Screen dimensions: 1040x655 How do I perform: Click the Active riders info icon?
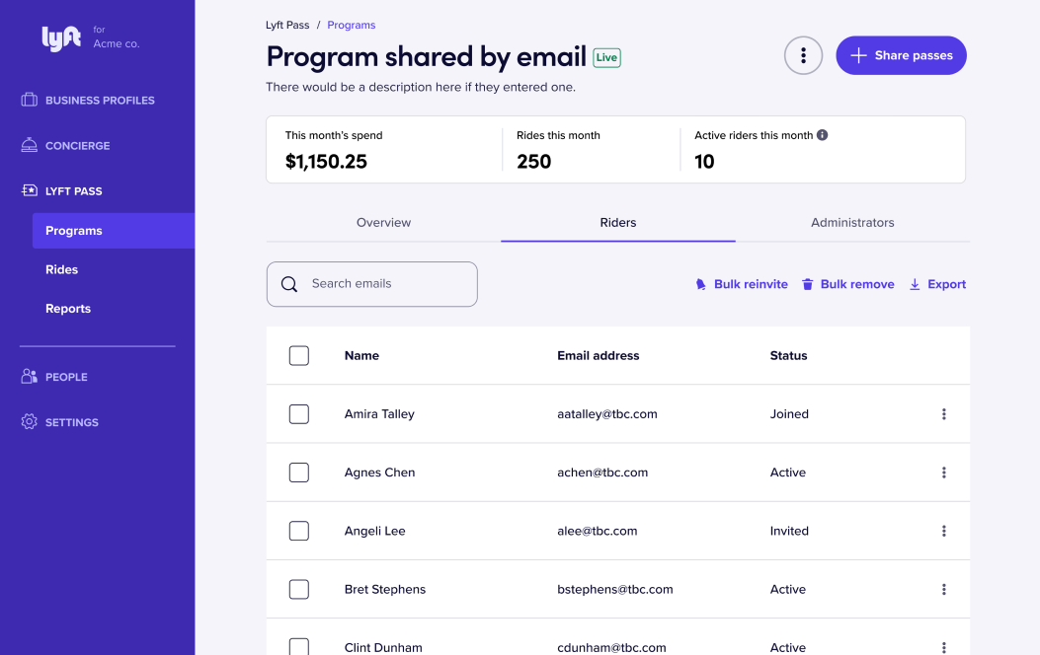tap(823, 135)
